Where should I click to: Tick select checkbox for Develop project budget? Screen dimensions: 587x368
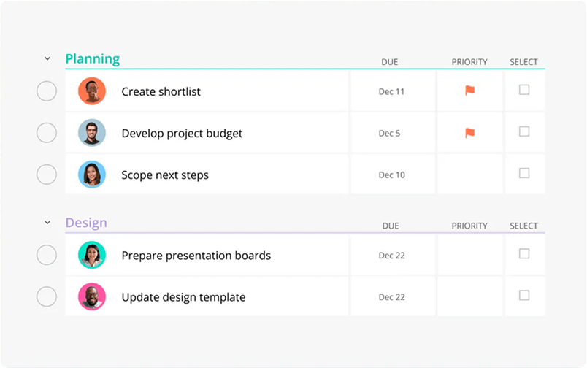click(x=524, y=131)
